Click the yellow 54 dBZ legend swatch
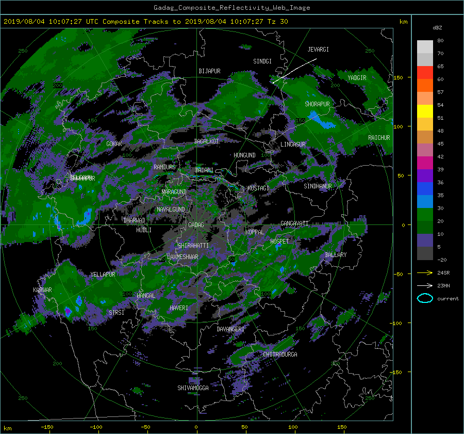This screenshot has width=464, height=434. pos(425,111)
